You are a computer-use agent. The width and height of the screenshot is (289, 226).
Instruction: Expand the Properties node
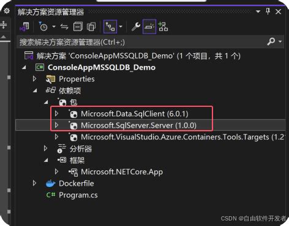coord(34,79)
